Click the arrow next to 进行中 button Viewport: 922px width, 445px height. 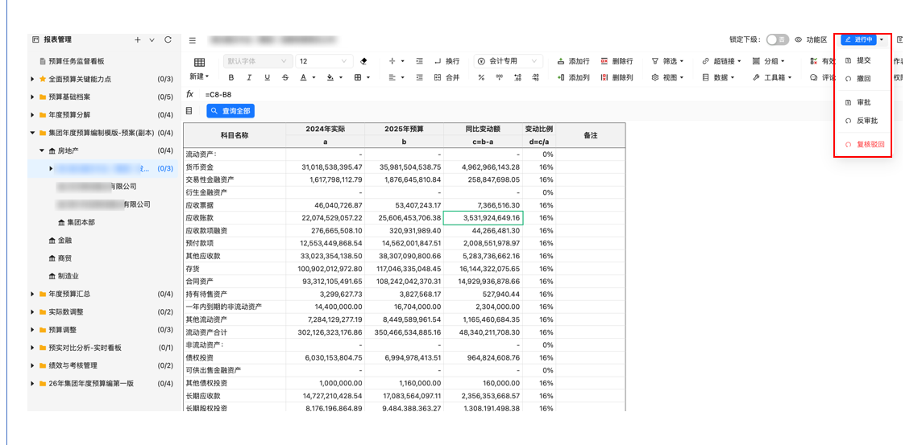tap(882, 40)
